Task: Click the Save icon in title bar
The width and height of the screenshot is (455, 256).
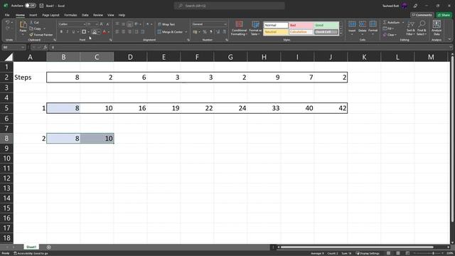Action: point(41,6)
